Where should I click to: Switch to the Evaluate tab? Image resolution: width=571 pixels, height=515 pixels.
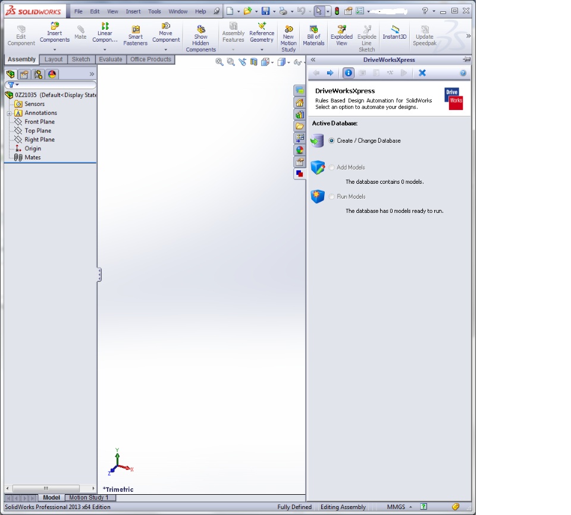point(111,59)
